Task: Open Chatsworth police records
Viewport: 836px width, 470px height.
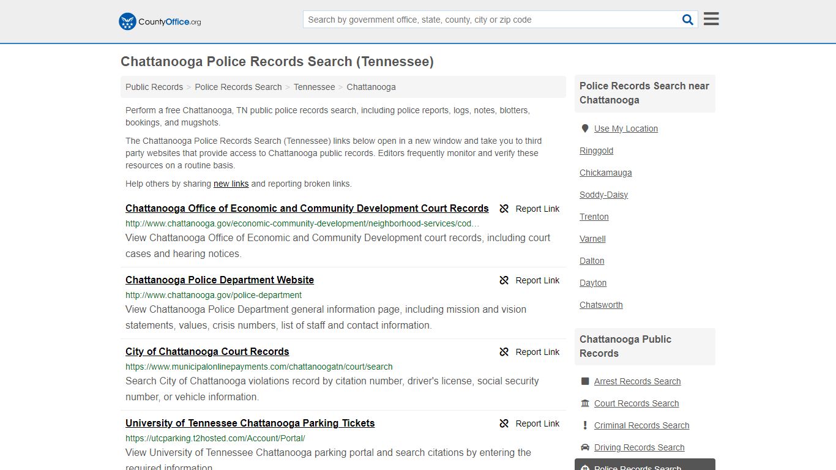Action: (601, 305)
